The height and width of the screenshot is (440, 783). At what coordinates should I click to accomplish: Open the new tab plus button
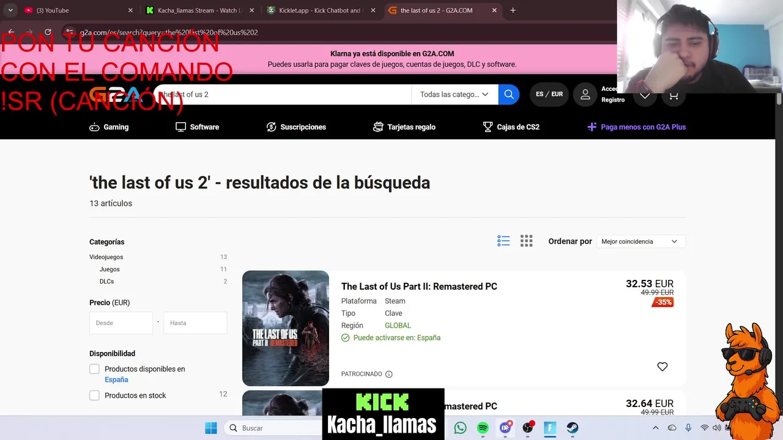(513, 10)
